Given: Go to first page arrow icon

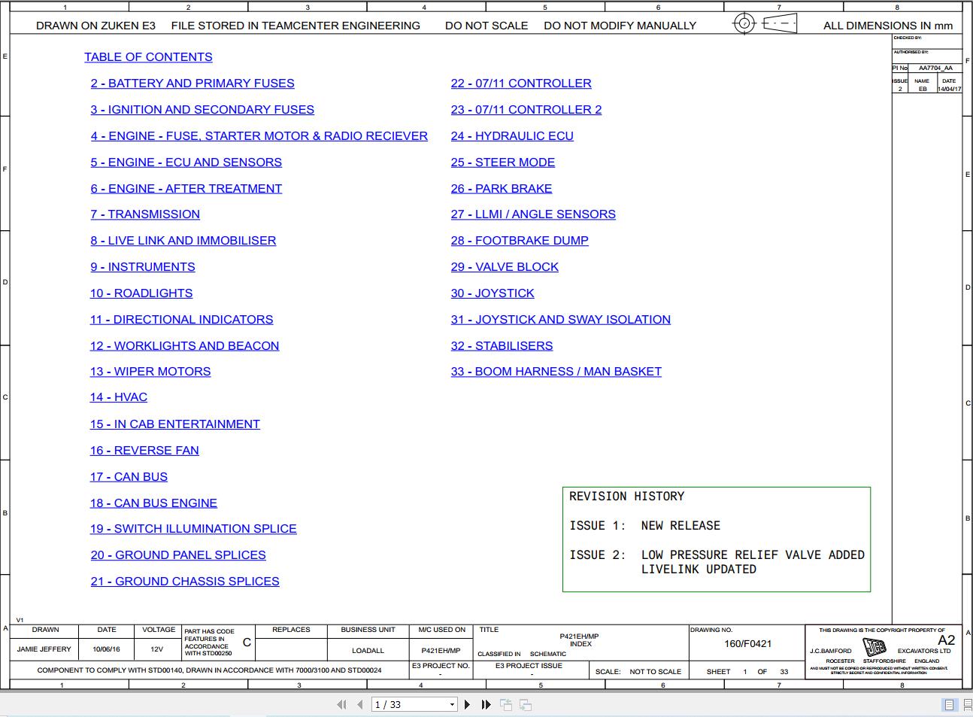Looking at the screenshot, I should (x=341, y=704).
